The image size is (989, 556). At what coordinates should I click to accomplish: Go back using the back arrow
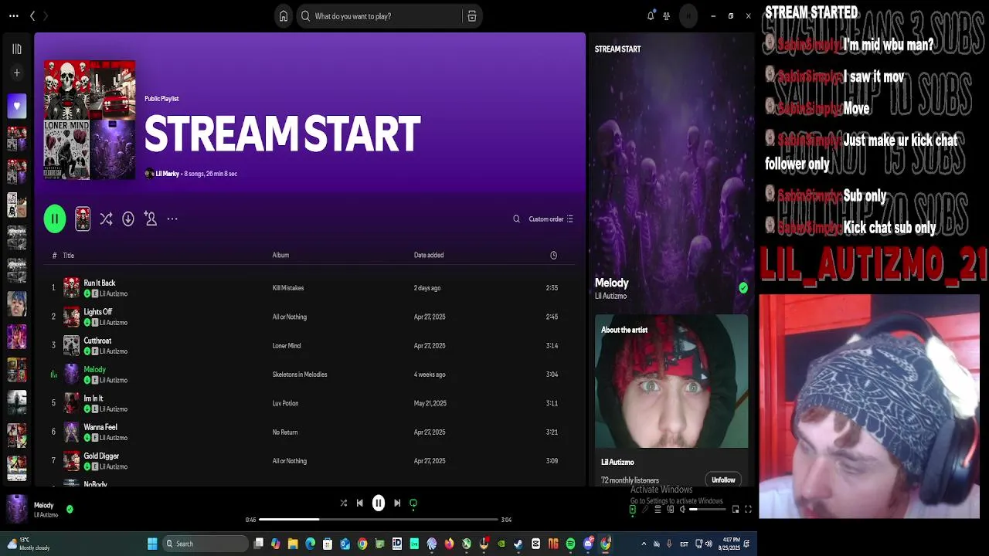[32, 16]
